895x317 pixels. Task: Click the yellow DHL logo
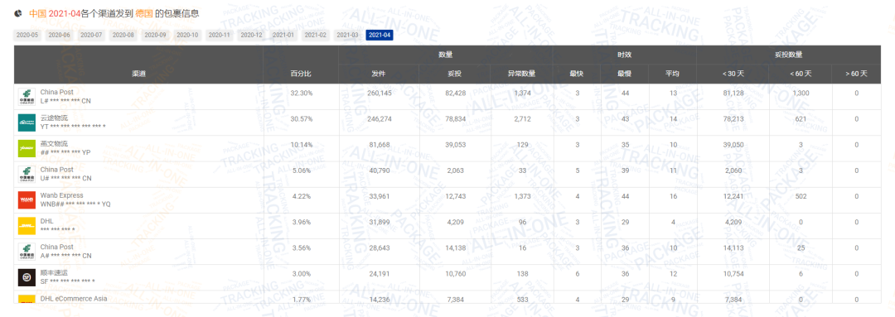[27, 226]
